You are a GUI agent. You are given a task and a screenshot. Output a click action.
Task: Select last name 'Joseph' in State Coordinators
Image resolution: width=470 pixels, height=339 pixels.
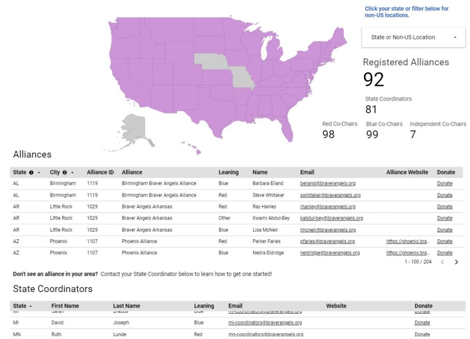(121, 322)
